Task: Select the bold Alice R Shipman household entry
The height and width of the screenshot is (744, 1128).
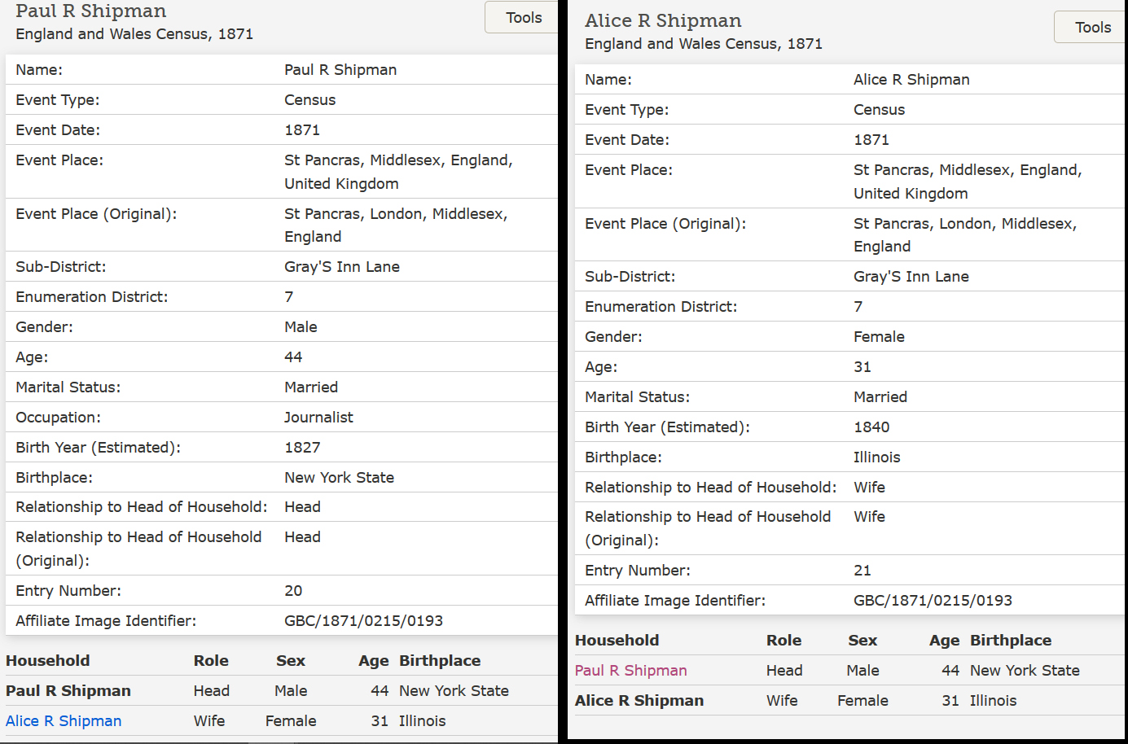Action: 639,701
